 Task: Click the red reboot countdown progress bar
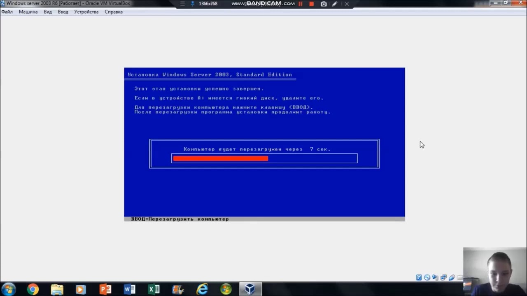point(221,158)
